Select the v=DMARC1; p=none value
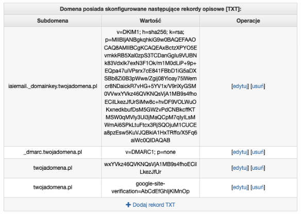The height and width of the screenshot is (215, 301). [150, 152]
